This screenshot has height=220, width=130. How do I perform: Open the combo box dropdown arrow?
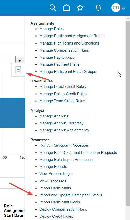20,61
